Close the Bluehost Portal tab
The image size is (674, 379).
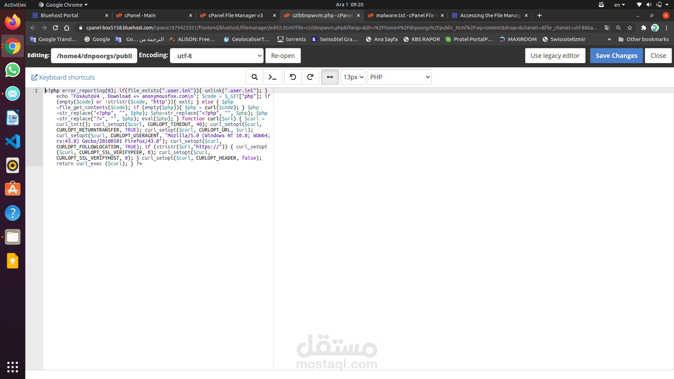[107, 15]
